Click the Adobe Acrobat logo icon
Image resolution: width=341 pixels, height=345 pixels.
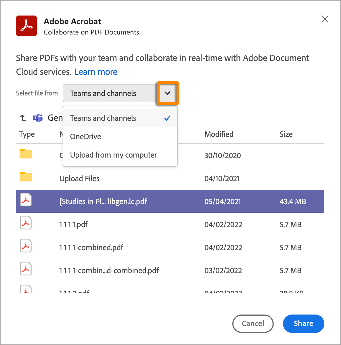click(x=26, y=26)
